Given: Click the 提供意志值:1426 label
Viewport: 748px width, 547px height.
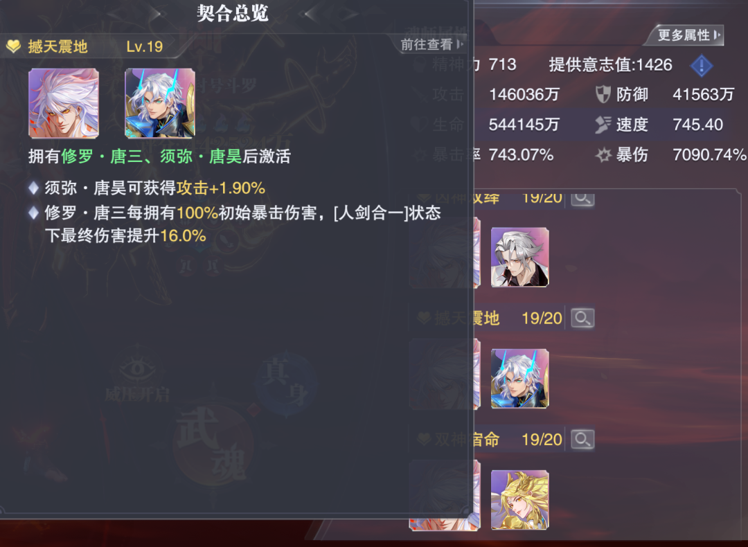Looking at the screenshot, I should (610, 65).
